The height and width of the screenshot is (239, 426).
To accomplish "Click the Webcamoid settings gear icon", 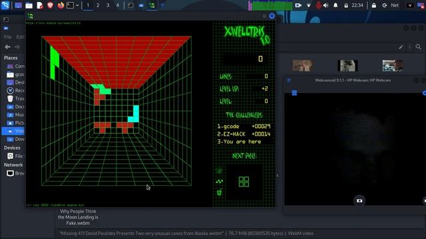I will click(424, 93).
